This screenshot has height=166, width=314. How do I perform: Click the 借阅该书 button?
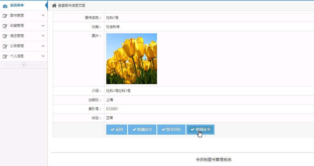pyautogui.click(x=200, y=130)
